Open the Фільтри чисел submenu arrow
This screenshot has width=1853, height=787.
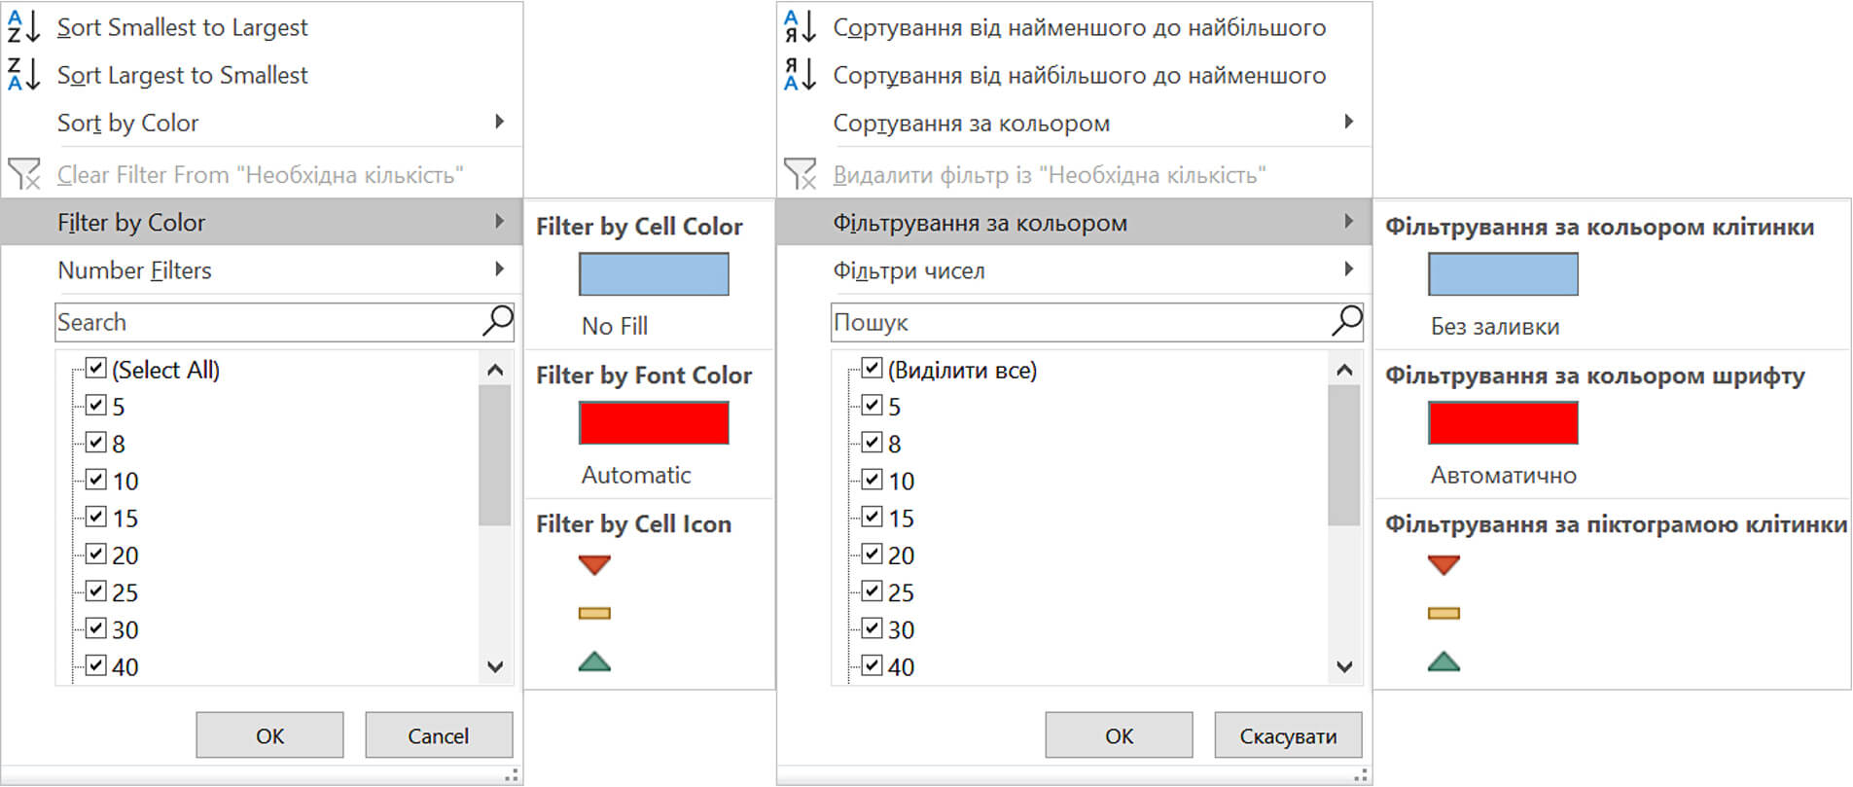tap(1348, 268)
